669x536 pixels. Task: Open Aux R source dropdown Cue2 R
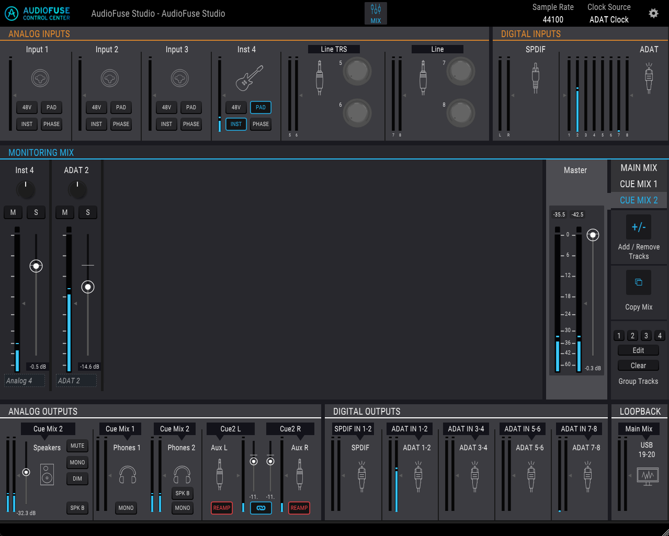(290, 429)
